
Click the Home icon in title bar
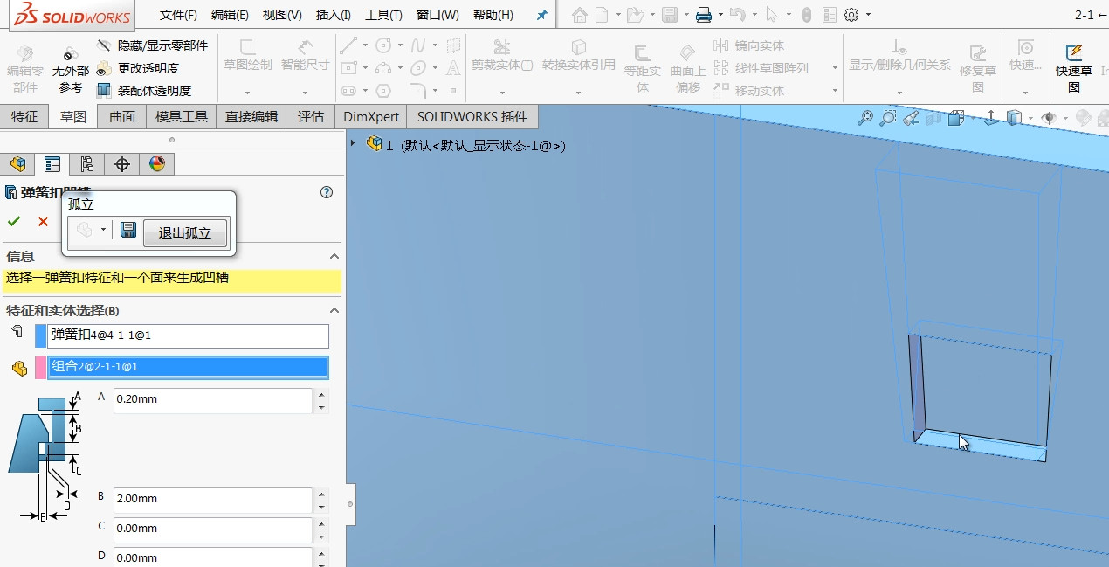pyautogui.click(x=580, y=15)
